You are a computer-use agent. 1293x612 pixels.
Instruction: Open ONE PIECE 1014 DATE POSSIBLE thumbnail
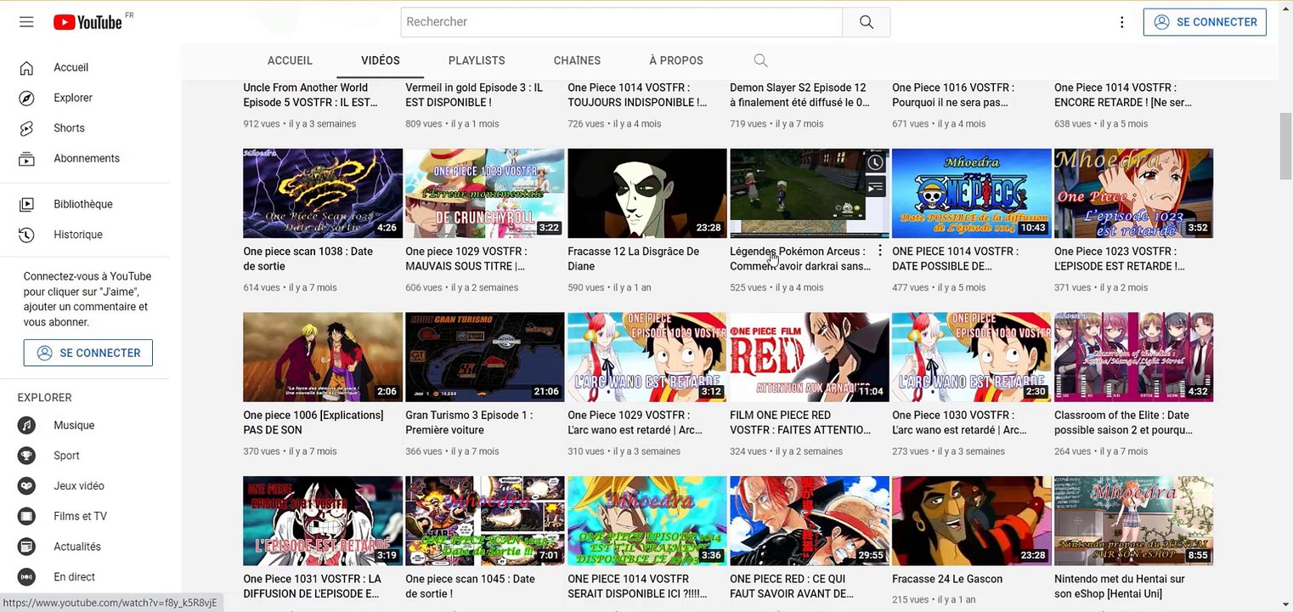972,193
